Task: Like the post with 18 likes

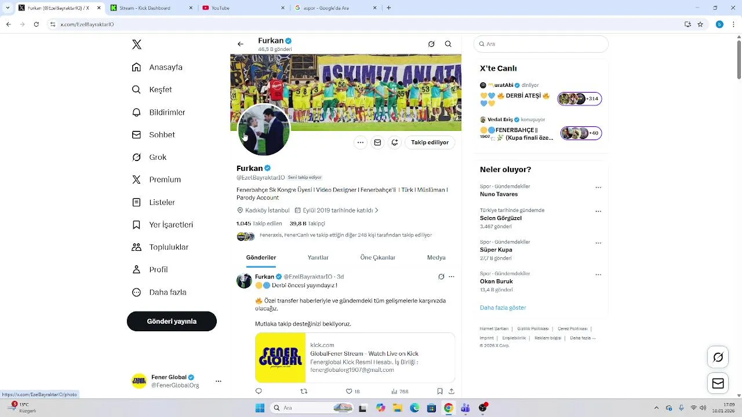Action: pos(352,392)
